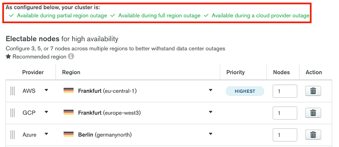Screen dimensions: 339x147
Task: Click the HIGHEST priority badge
Action: coord(245,91)
